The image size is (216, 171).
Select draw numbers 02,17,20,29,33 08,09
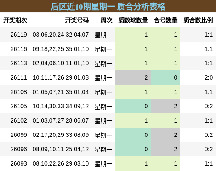coord(61,135)
